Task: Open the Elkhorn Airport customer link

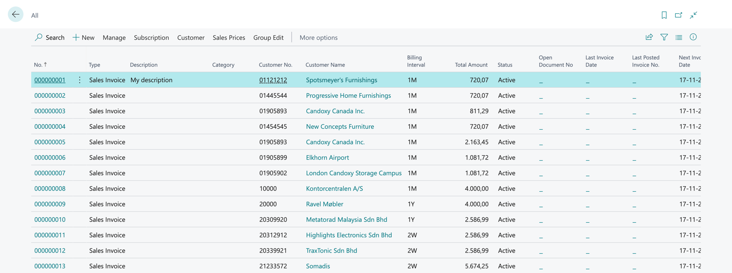Action: [x=327, y=157]
